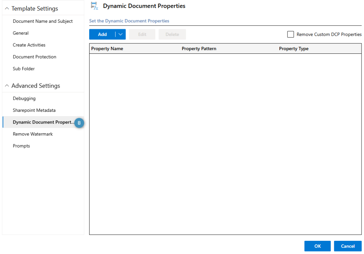Confirm changes with the OK button
Screen dimensions: 364x254
(x=317, y=246)
